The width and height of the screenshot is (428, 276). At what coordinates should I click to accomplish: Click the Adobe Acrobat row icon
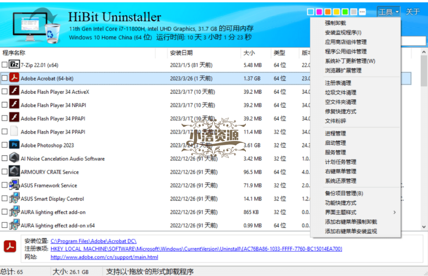click(x=14, y=78)
